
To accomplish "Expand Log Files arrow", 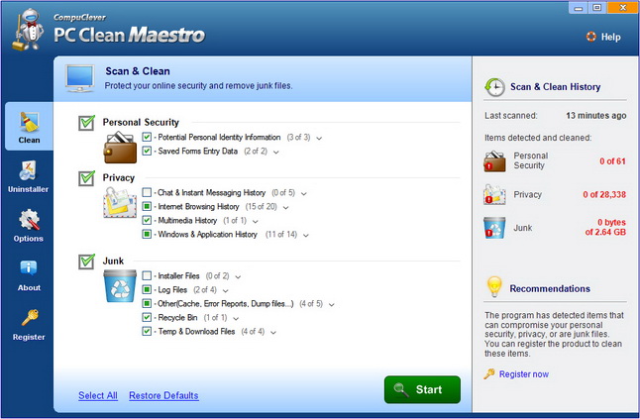I will pos(225,291).
